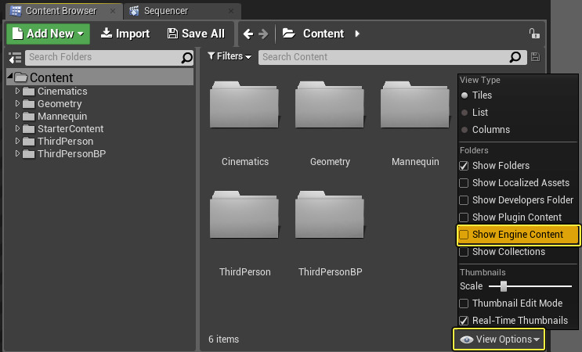Screen dimensions: 582x352
Task: Click the View Options button
Action: point(500,339)
